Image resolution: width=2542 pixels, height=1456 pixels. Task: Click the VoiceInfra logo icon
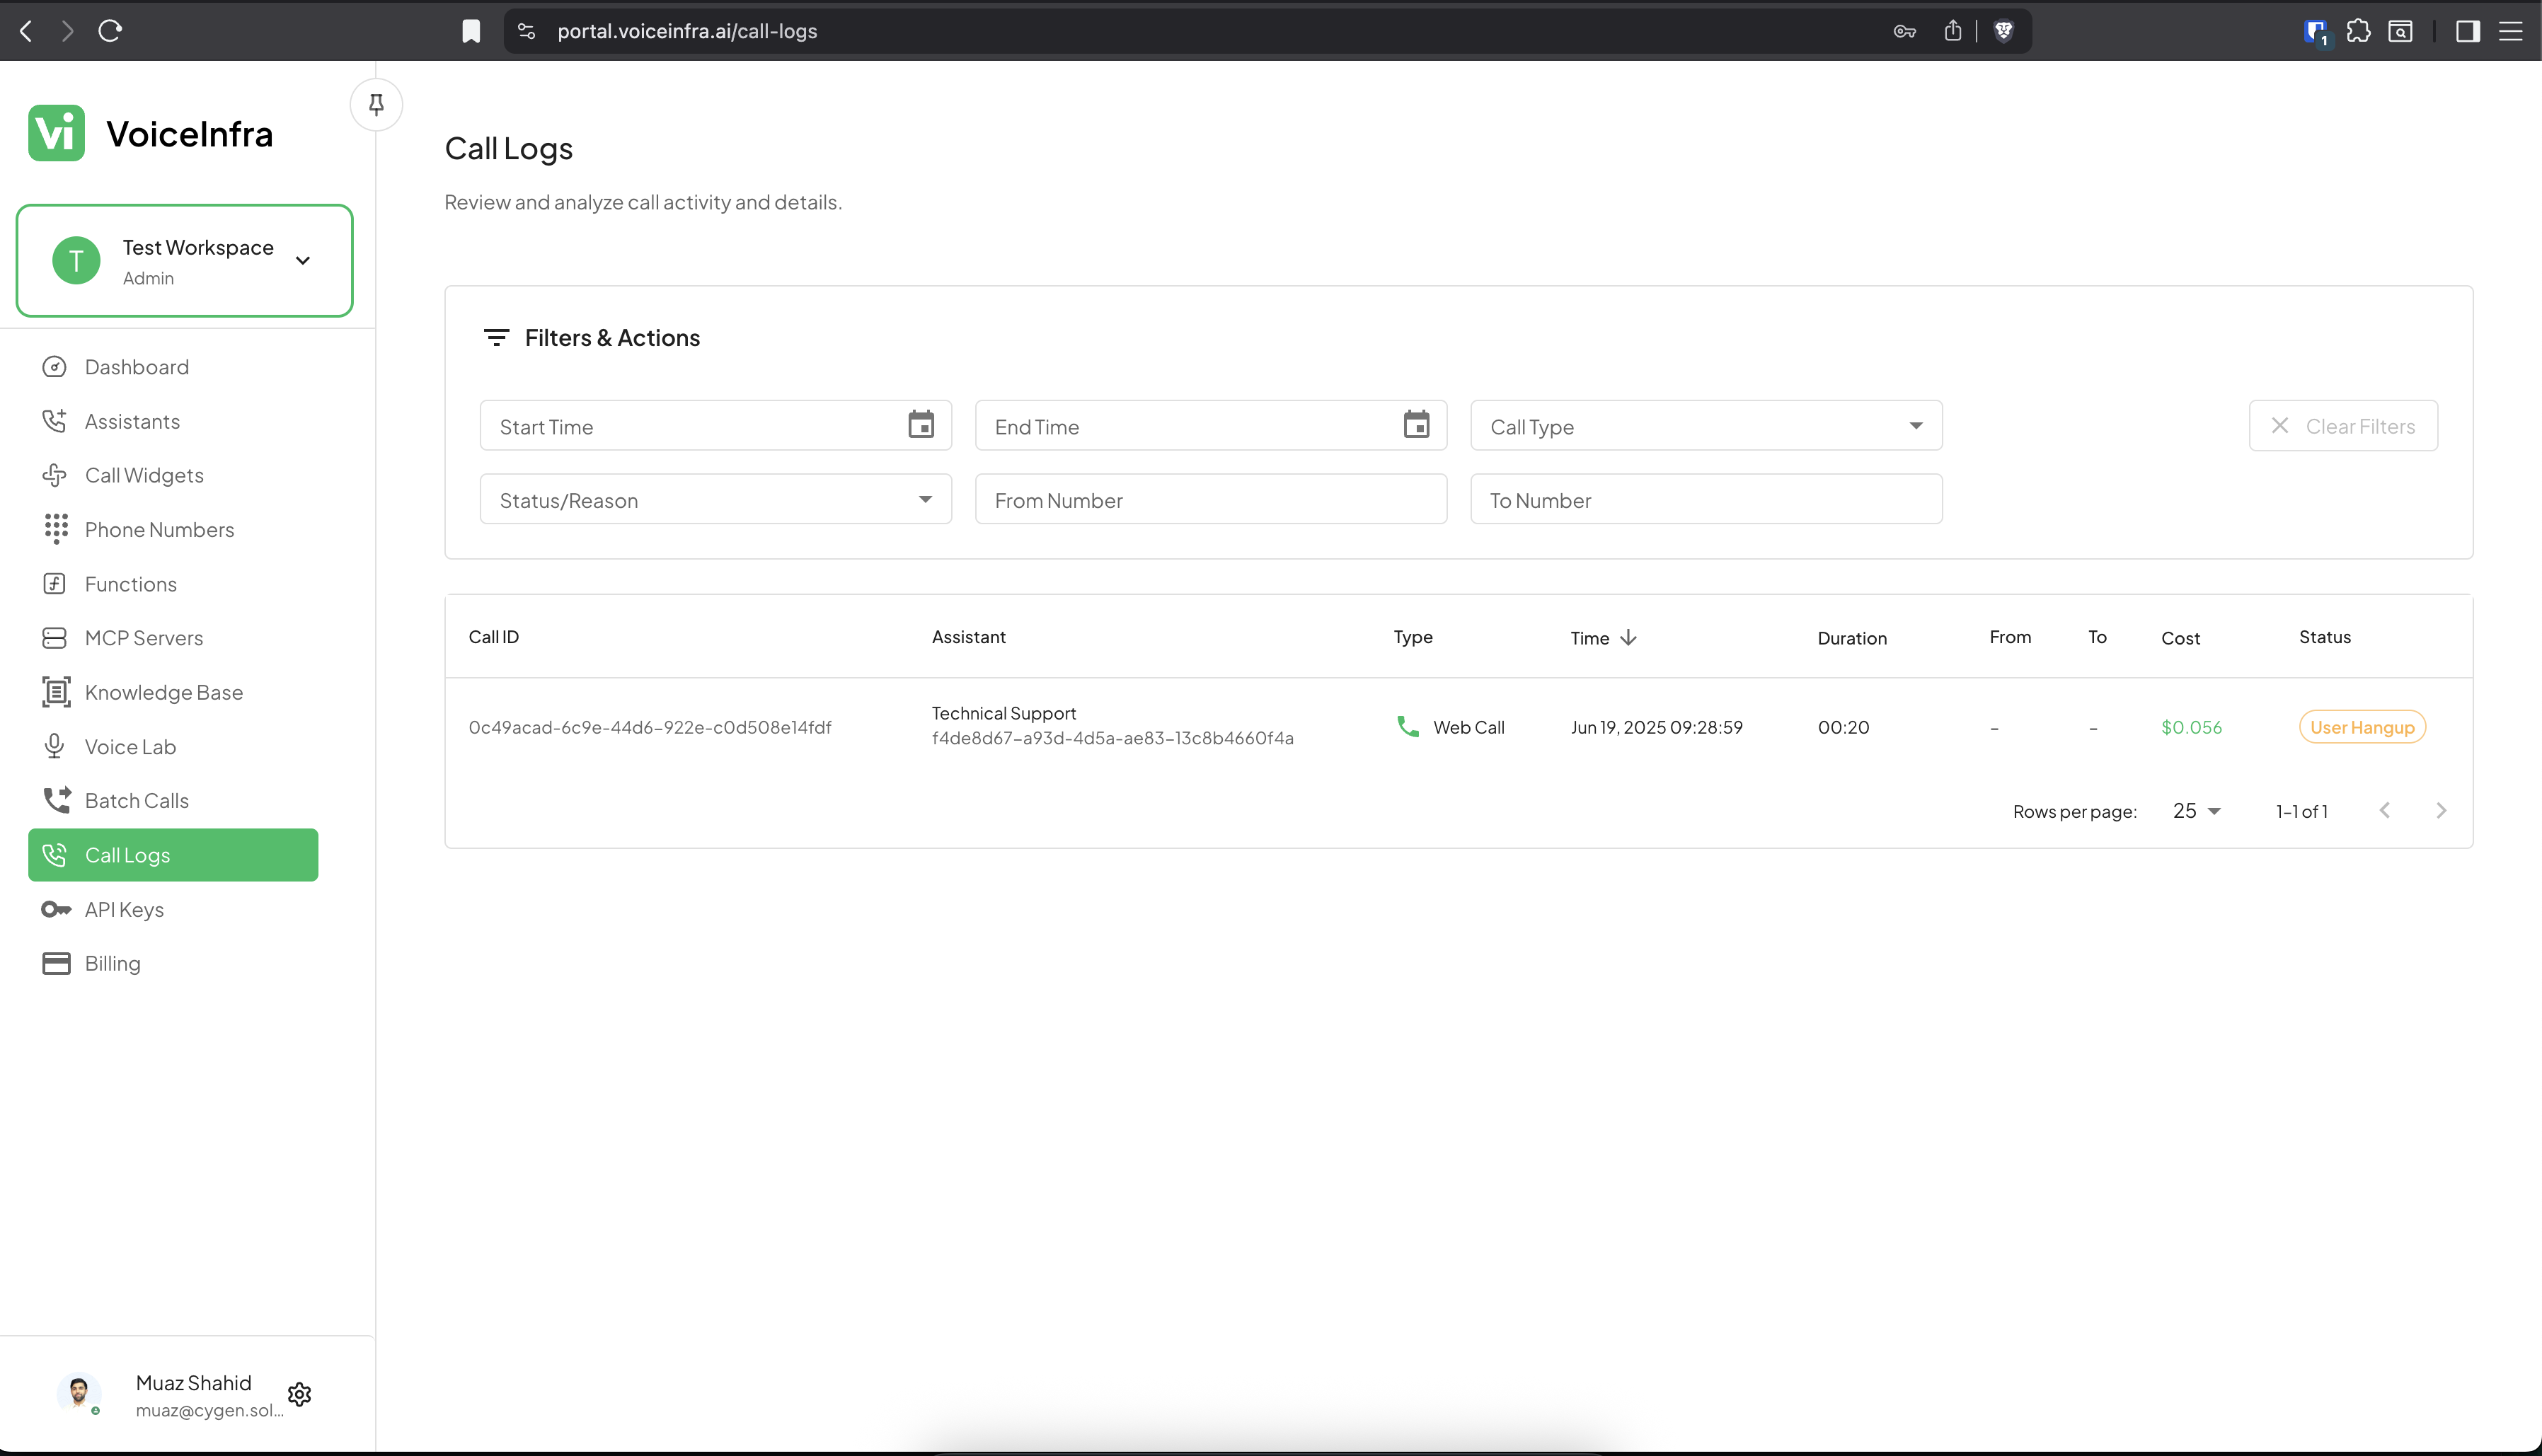click(x=56, y=133)
